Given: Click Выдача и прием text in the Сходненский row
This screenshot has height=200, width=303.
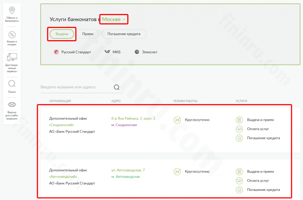Looking at the screenshot, I should pyautogui.click(x=260, y=120).
